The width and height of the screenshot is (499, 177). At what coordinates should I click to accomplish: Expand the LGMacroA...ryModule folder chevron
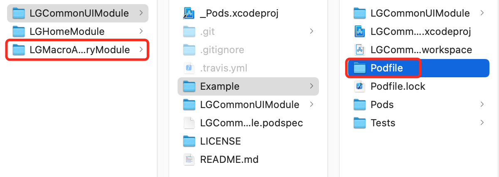141,50
